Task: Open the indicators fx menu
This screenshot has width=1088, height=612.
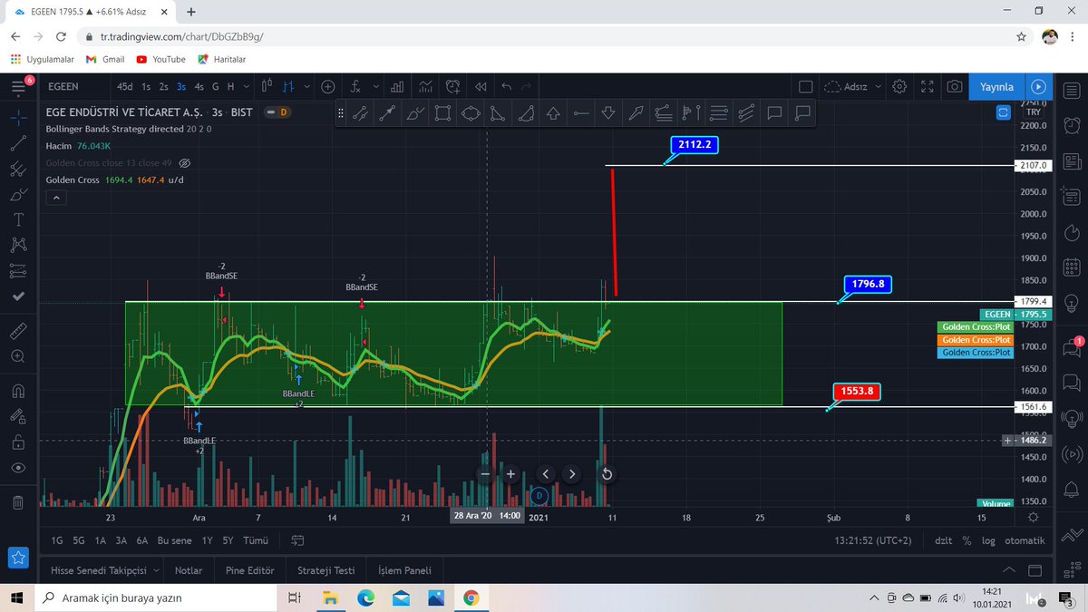Action: 357,87
